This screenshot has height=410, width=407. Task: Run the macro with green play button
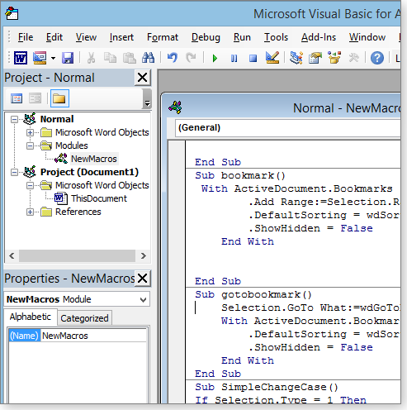215,59
